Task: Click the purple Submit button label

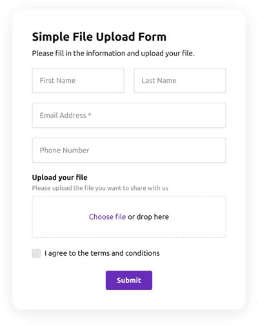Action: pos(129,280)
